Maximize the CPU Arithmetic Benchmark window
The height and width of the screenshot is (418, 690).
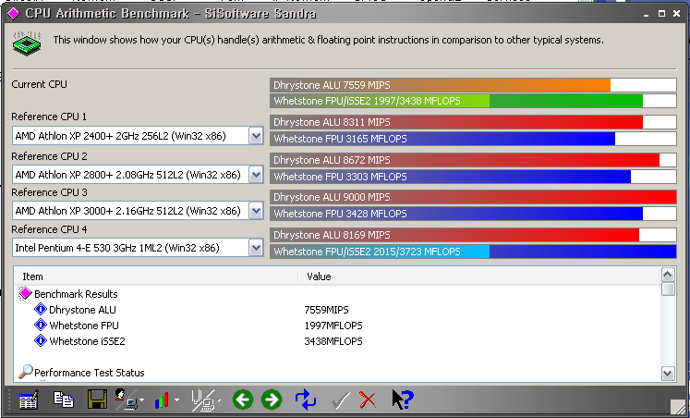click(x=661, y=14)
